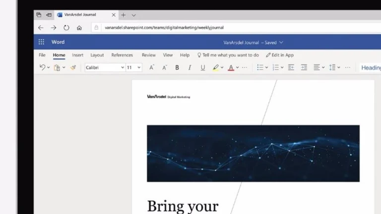
Task: Open the font size 11 dropdown
Action: (133, 67)
